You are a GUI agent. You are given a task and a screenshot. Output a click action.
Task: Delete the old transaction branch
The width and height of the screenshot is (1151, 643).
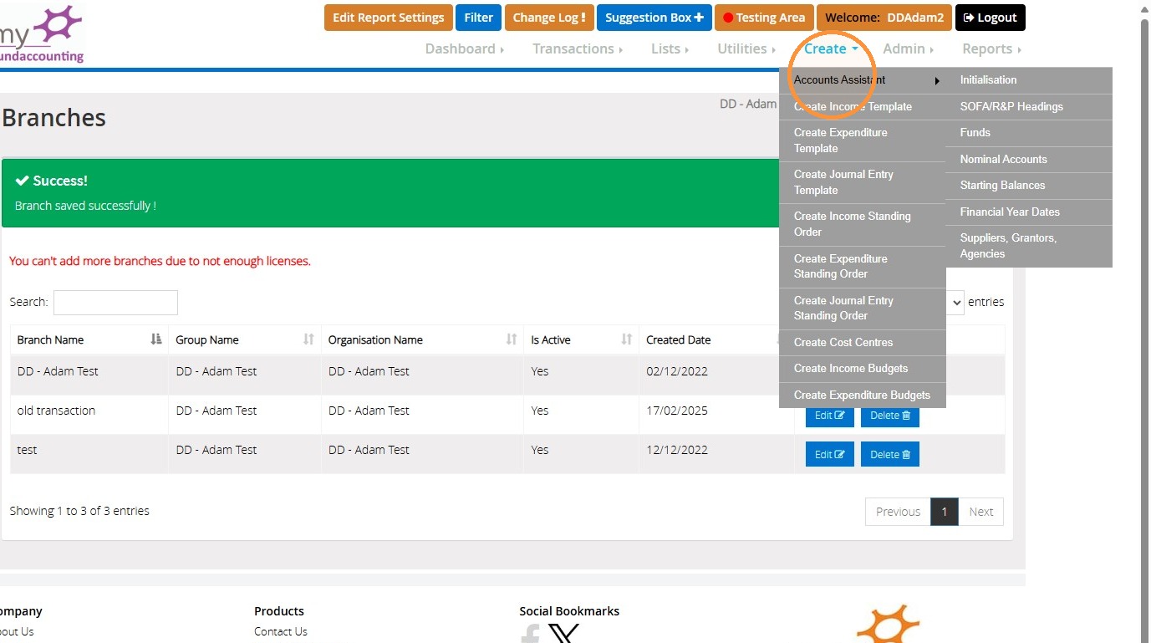coord(889,416)
